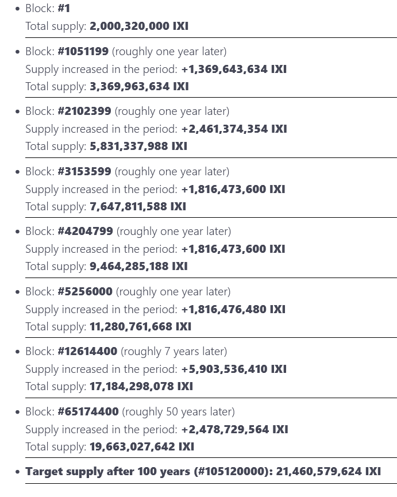Click block number #4204799

pyautogui.click(x=85, y=232)
